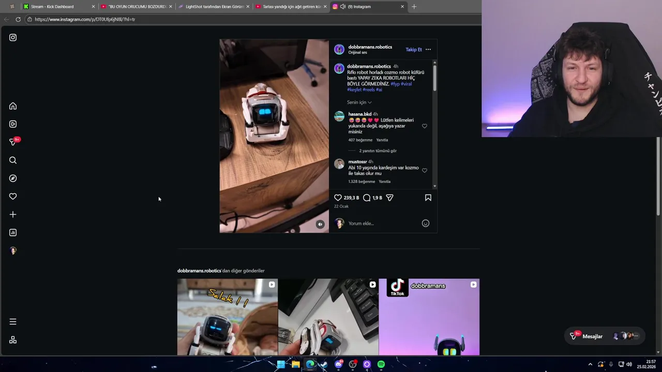Show hidden system tray icons
Image resolution: width=662 pixels, height=372 pixels.
(x=590, y=364)
